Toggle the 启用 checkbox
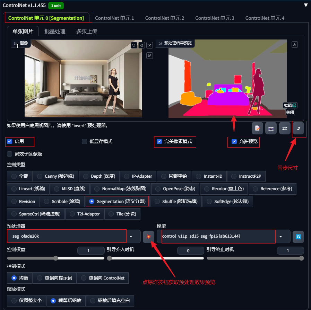This screenshot has height=310, width=311. tap(9, 141)
